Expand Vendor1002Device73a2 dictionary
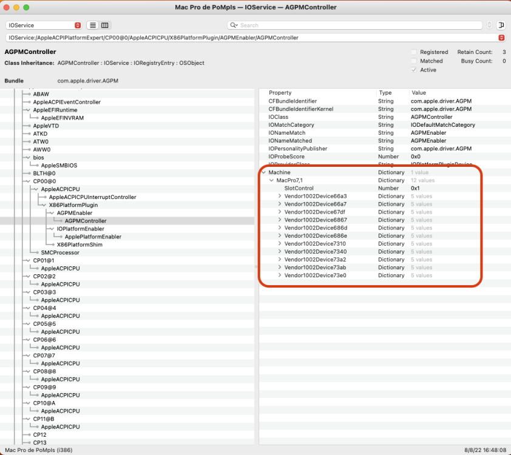The width and height of the screenshot is (511, 455). pyautogui.click(x=280, y=259)
